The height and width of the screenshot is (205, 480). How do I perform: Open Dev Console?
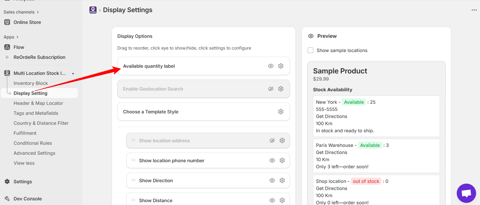[28, 199]
